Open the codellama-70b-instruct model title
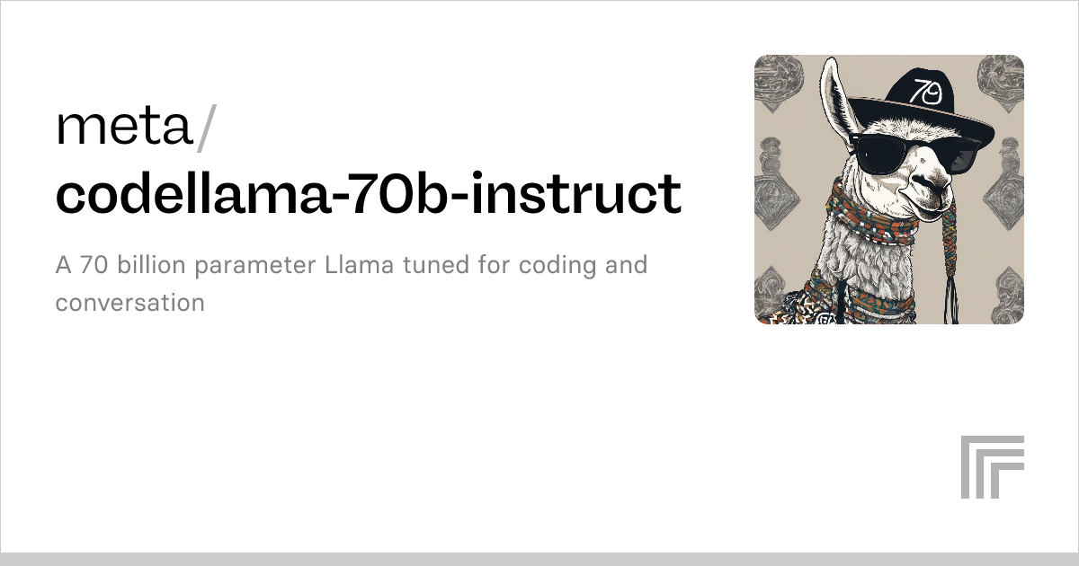The height and width of the screenshot is (566, 1079). tap(369, 192)
